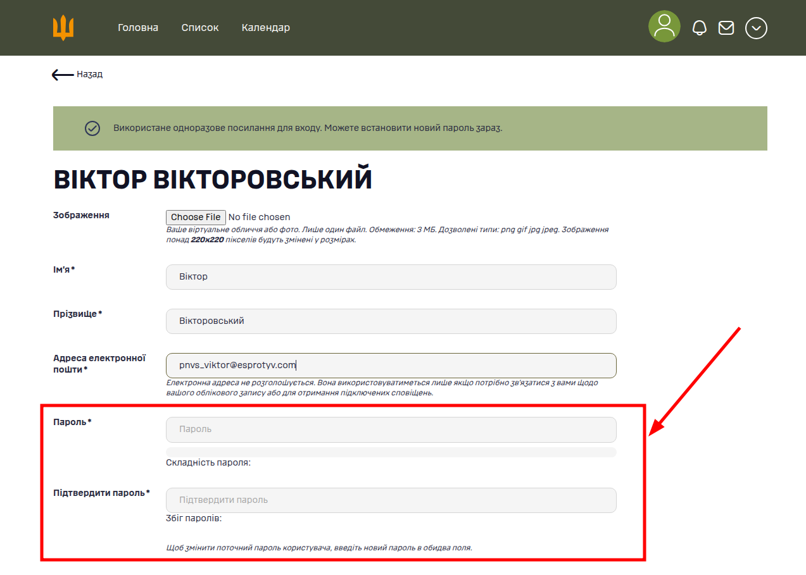Viewport: 806px width, 575px height.
Task: Open notifications via the bell icon
Action: (699, 27)
